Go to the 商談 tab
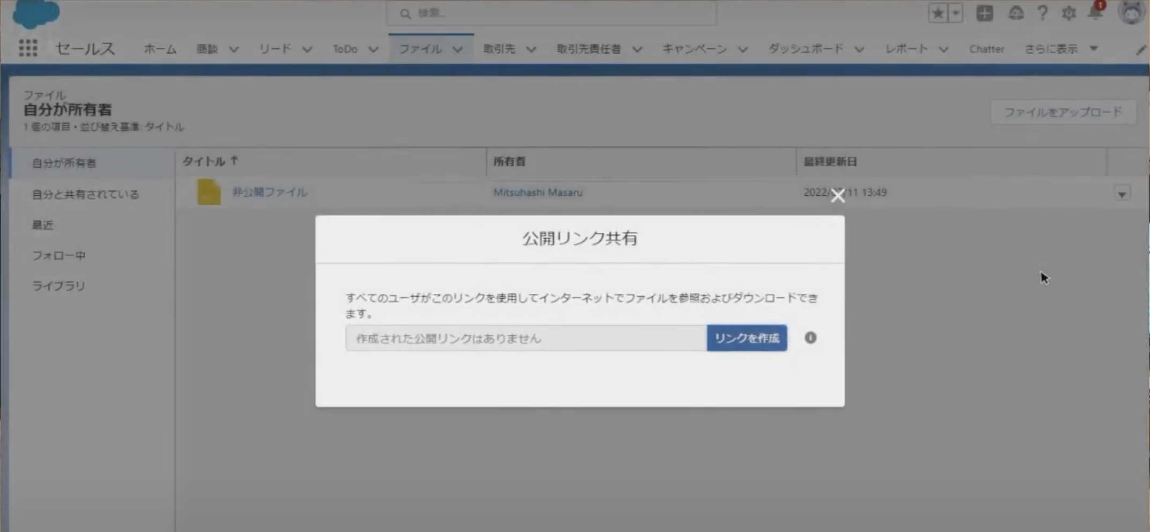This screenshot has width=1150, height=532. [x=207, y=49]
